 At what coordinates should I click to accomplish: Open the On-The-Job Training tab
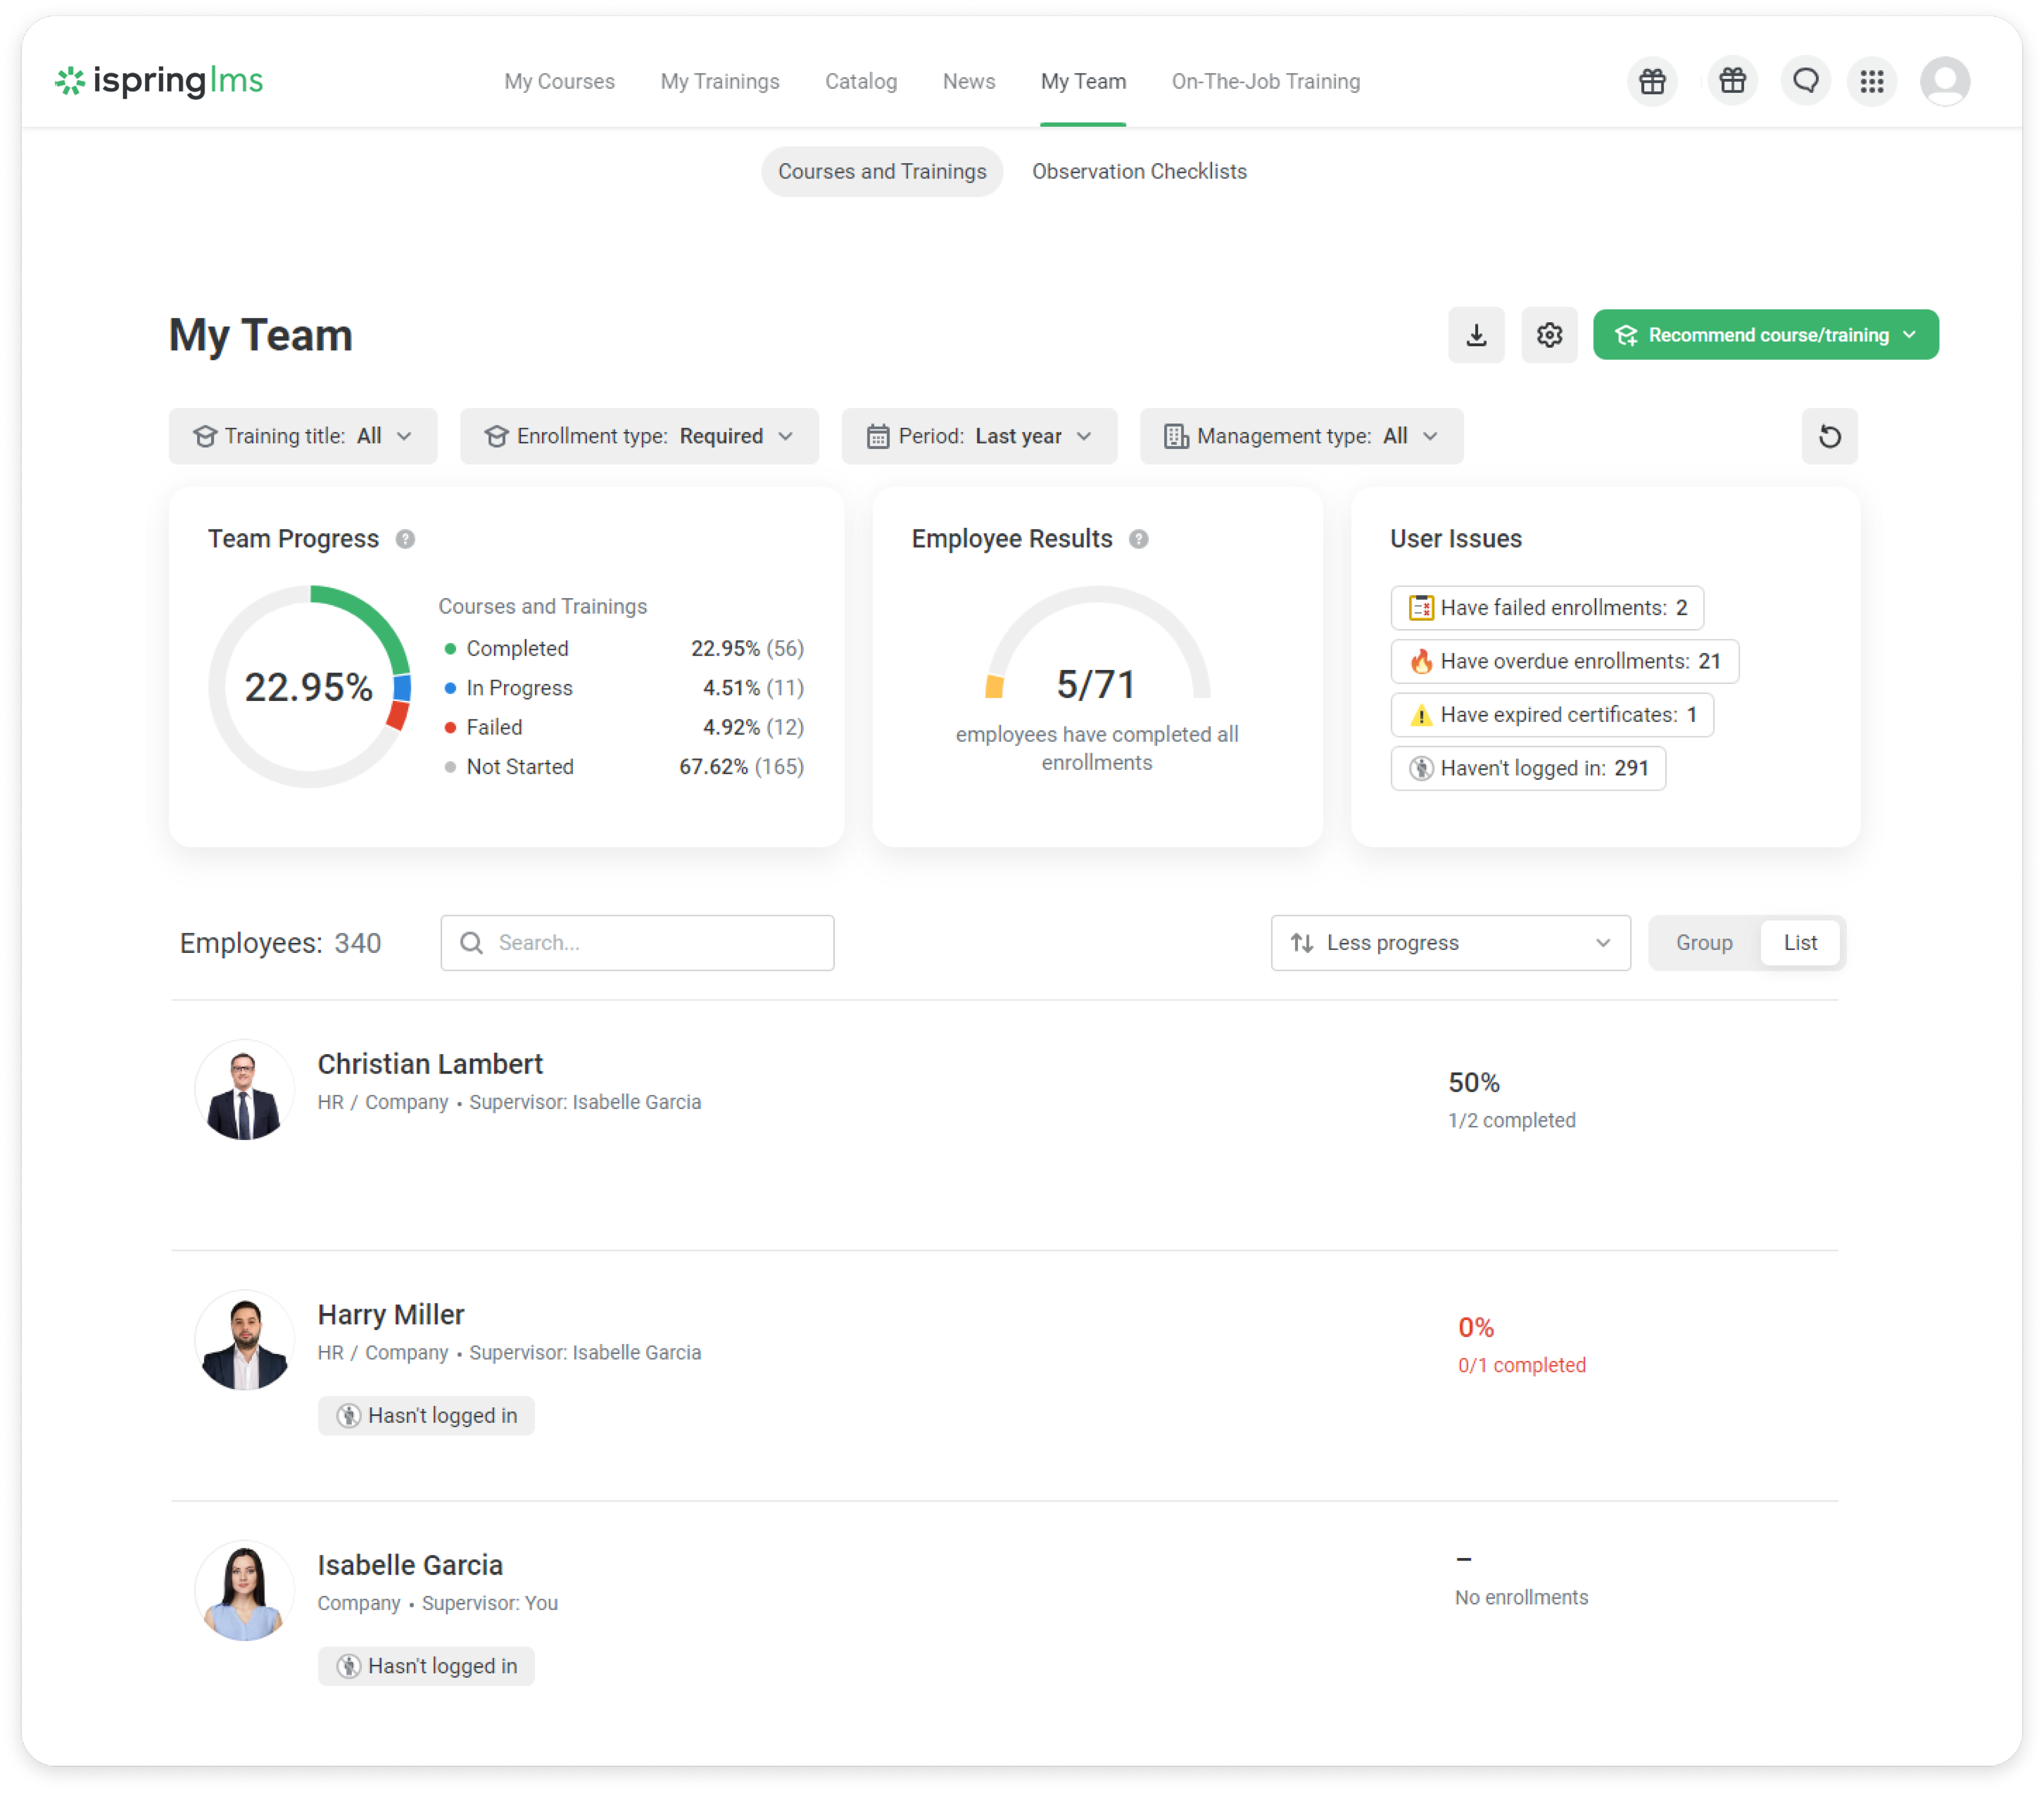(x=1265, y=81)
